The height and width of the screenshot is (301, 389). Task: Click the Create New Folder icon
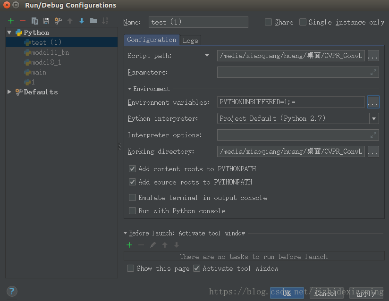(x=93, y=21)
